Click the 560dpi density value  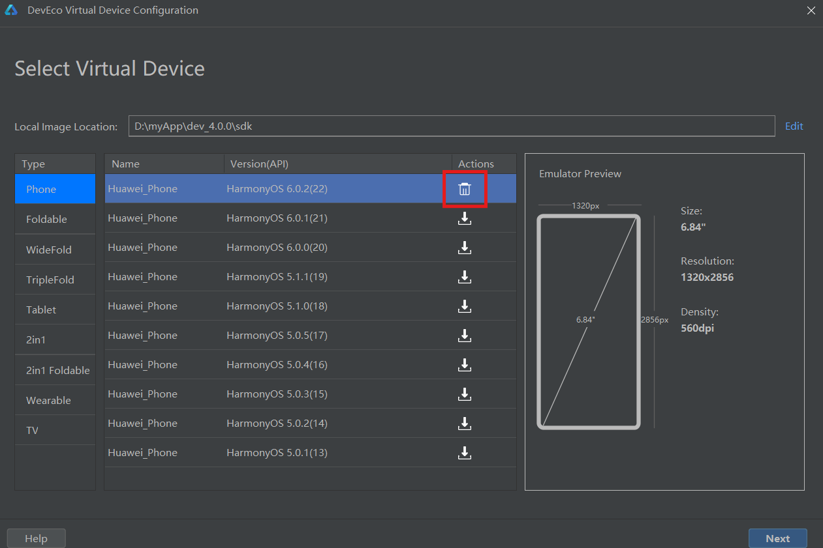tap(697, 328)
